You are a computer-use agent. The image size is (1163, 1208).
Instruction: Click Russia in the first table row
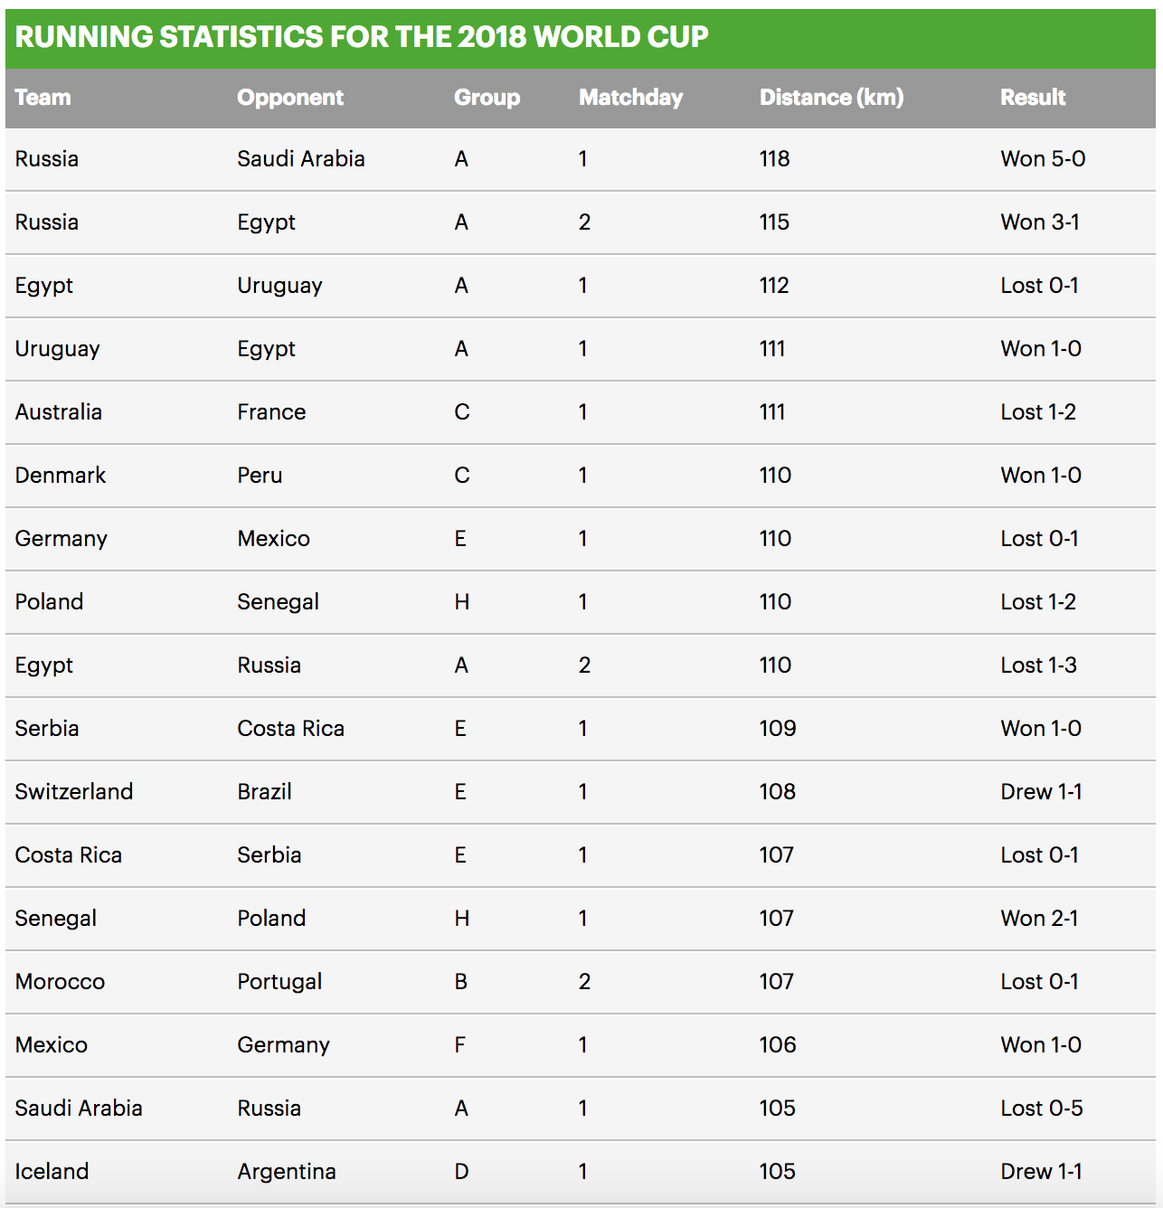coord(47,158)
